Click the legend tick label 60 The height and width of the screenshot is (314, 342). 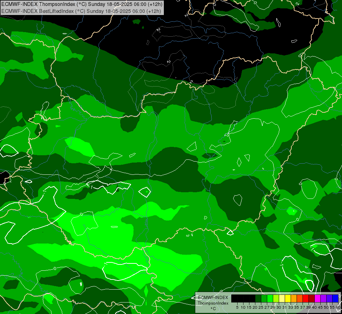point(338,307)
